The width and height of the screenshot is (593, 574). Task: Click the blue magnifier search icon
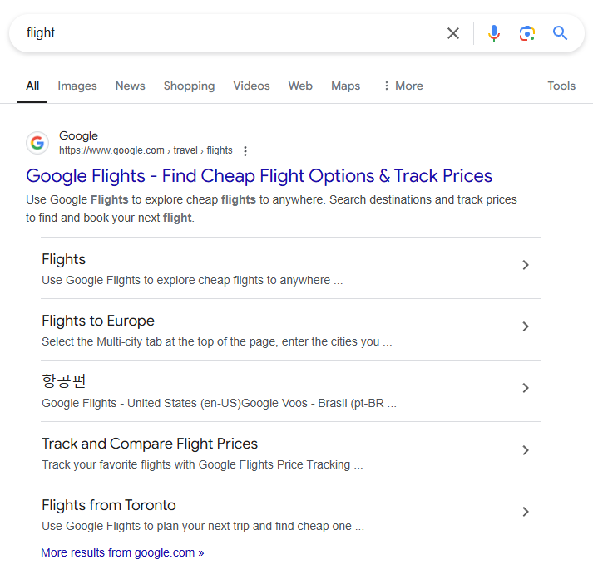pyautogui.click(x=561, y=33)
